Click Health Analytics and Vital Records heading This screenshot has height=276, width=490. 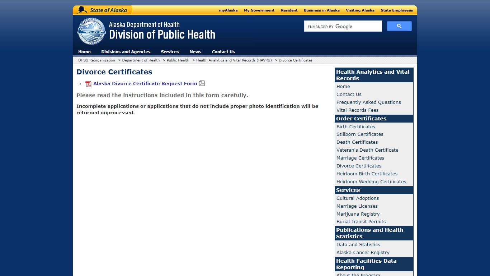pyautogui.click(x=374, y=75)
